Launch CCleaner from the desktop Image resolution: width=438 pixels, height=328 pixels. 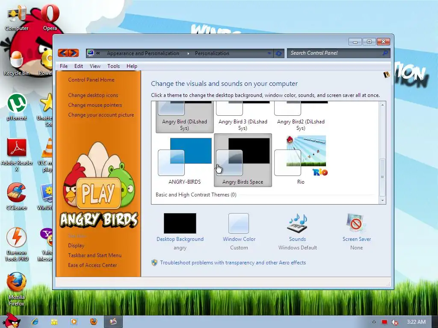tap(17, 196)
